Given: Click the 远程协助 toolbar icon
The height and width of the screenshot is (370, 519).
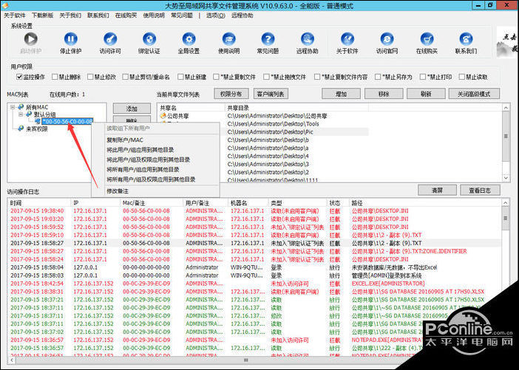Looking at the screenshot, I should [308, 39].
